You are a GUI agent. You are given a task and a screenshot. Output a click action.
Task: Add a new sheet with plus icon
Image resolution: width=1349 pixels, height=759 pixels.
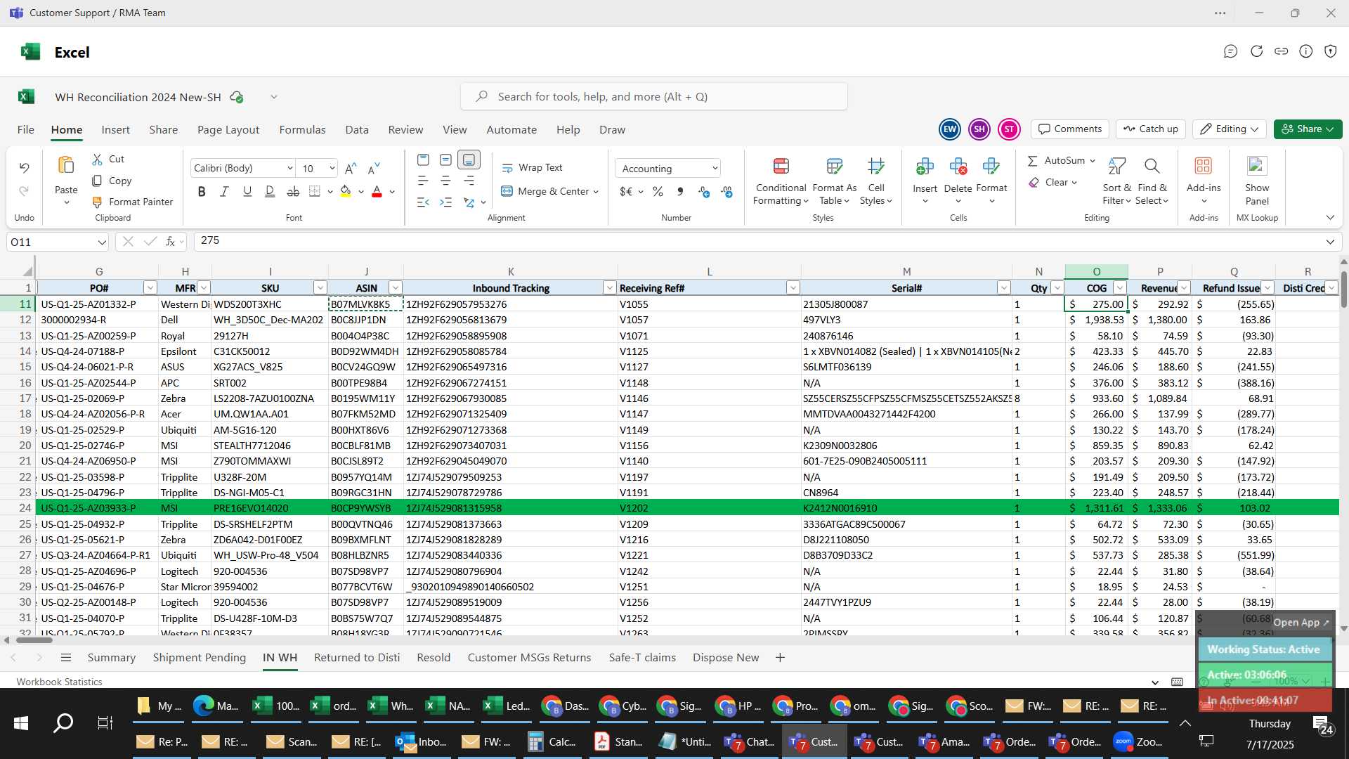tap(780, 658)
